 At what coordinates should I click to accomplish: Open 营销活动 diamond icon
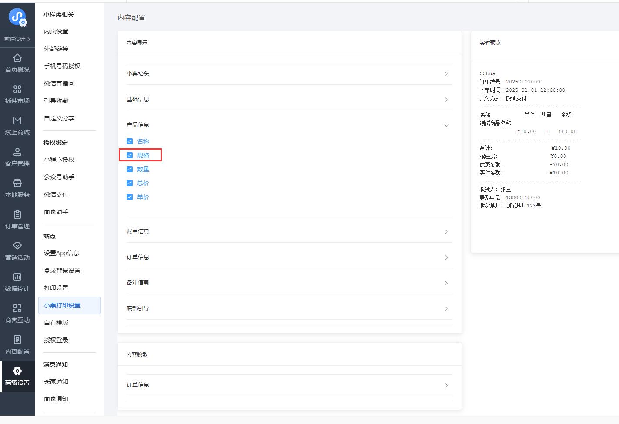(17, 246)
